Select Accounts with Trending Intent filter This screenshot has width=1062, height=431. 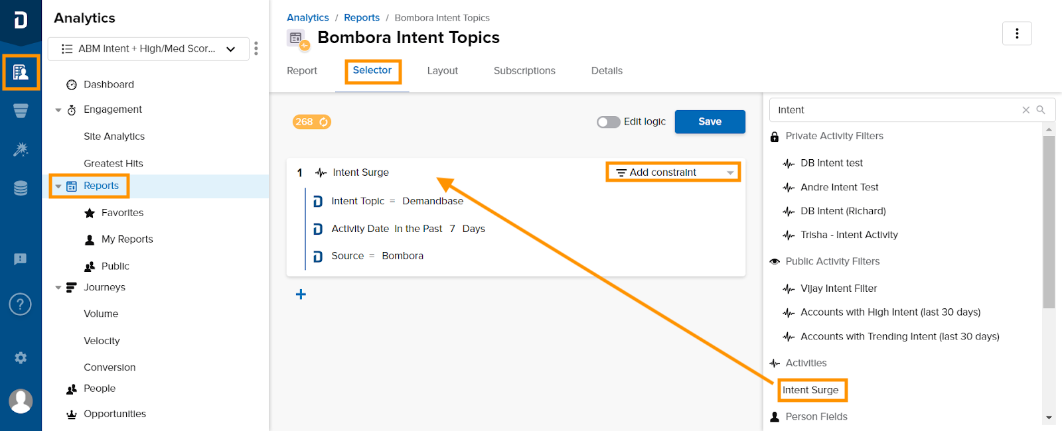tap(899, 337)
